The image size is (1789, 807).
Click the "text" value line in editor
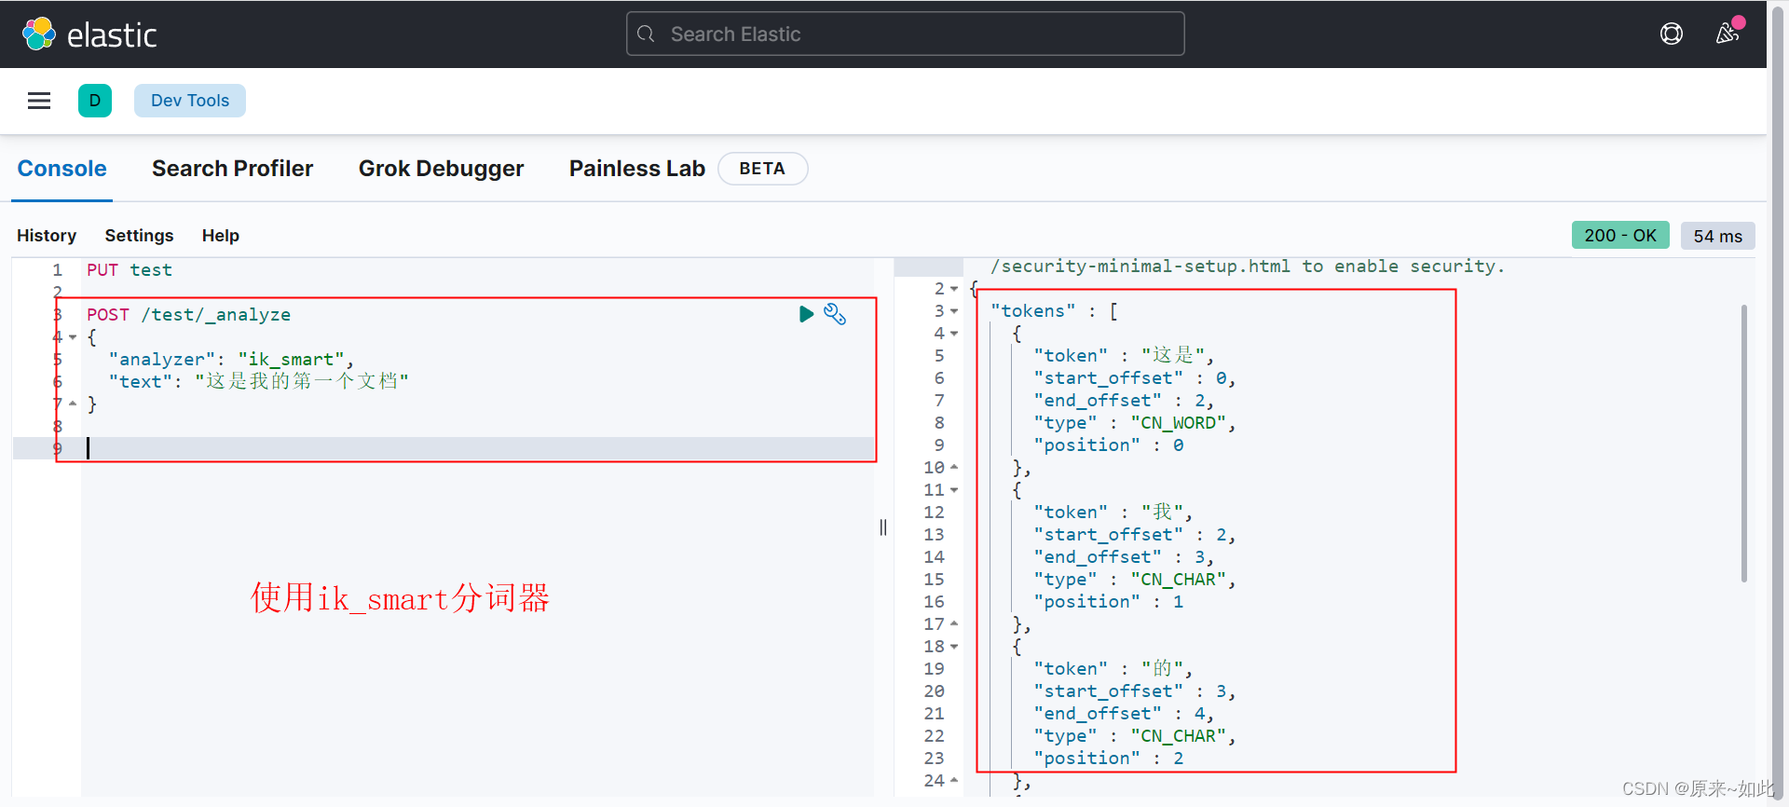(259, 382)
